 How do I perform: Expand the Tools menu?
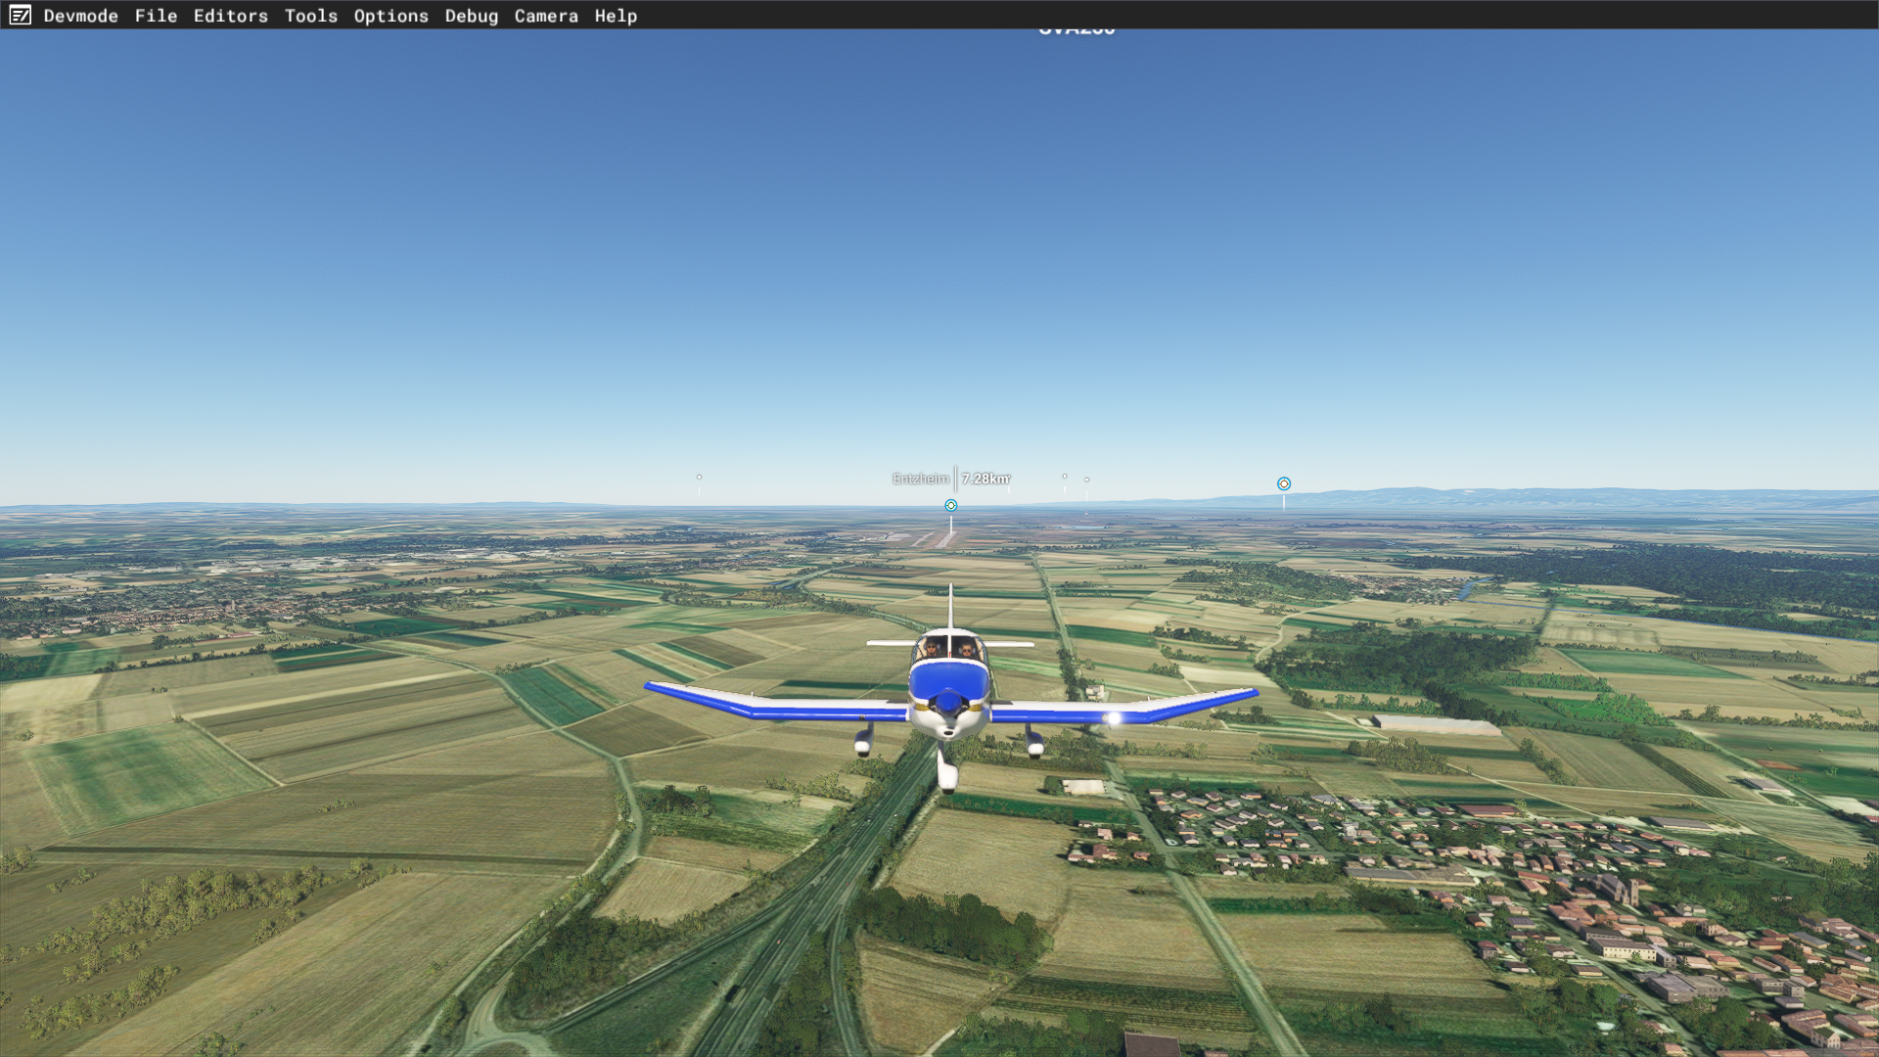[x=310, y=16]
